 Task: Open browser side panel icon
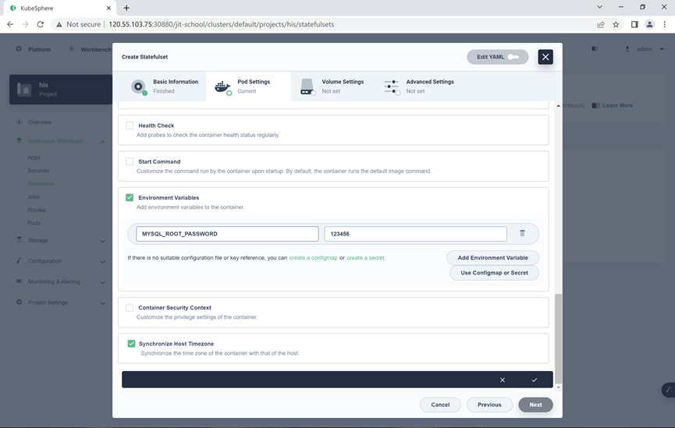(634, 24)
